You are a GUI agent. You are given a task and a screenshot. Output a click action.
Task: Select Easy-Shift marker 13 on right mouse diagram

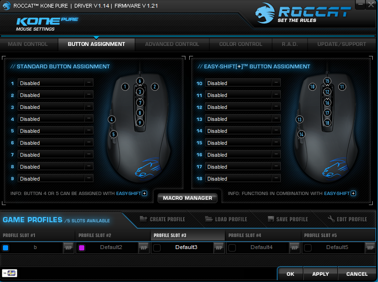tap(299, 119)
